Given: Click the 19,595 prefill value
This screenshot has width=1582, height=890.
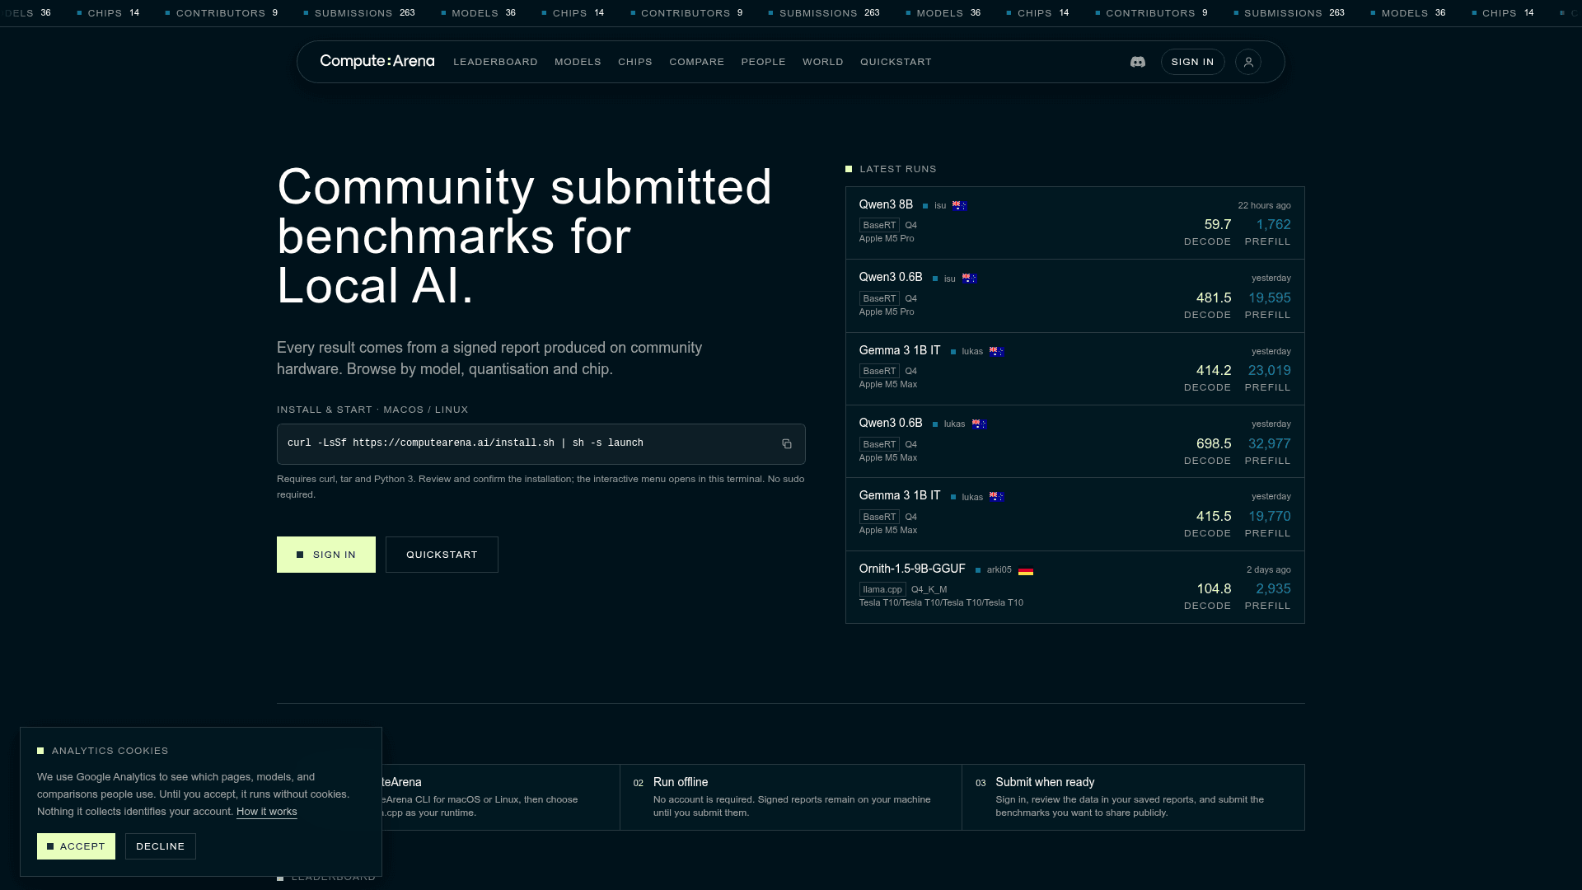Looking at the screenshot, I should pyautogui.click(x=1270, y=298).
